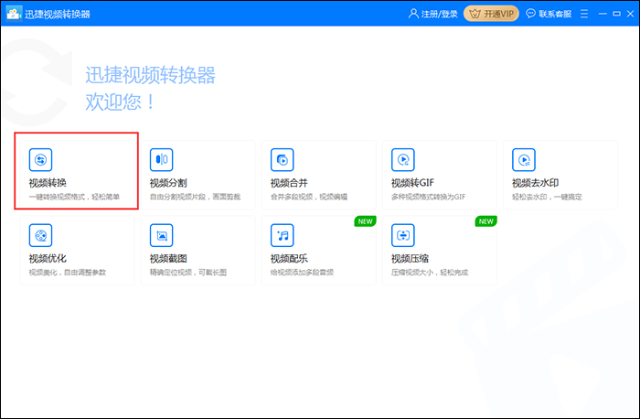The image size is (640, 419).
Task: Click the 视频截图 title text
Action: 168,258
